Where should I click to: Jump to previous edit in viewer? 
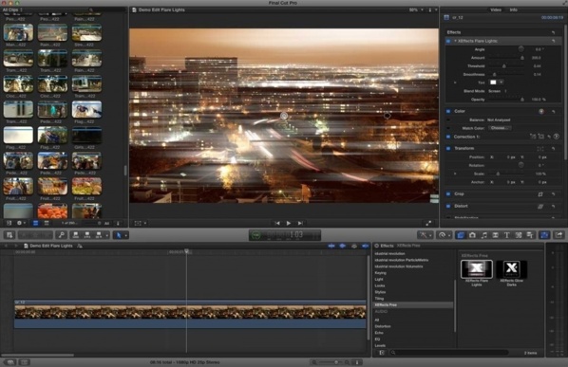pyautogui.click(x=277, y=223)
